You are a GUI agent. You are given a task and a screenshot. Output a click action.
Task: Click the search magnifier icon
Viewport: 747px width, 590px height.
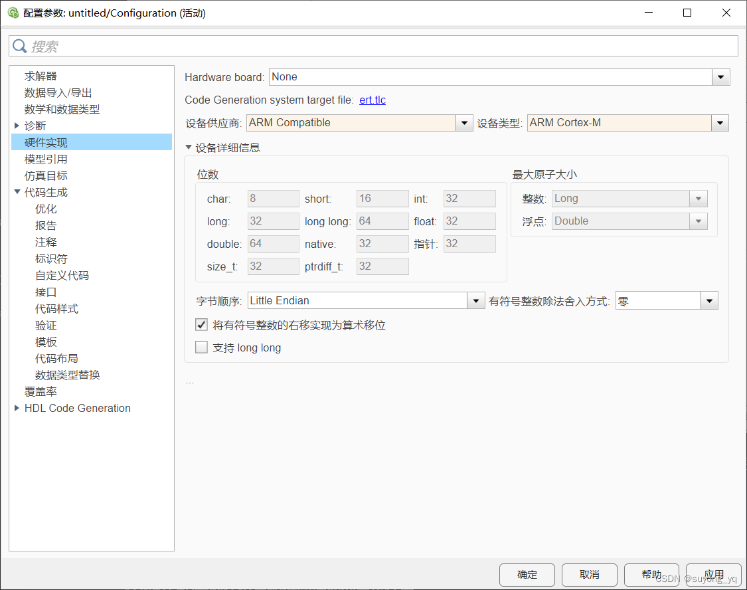pyautogui.click(x=19, y=47)
